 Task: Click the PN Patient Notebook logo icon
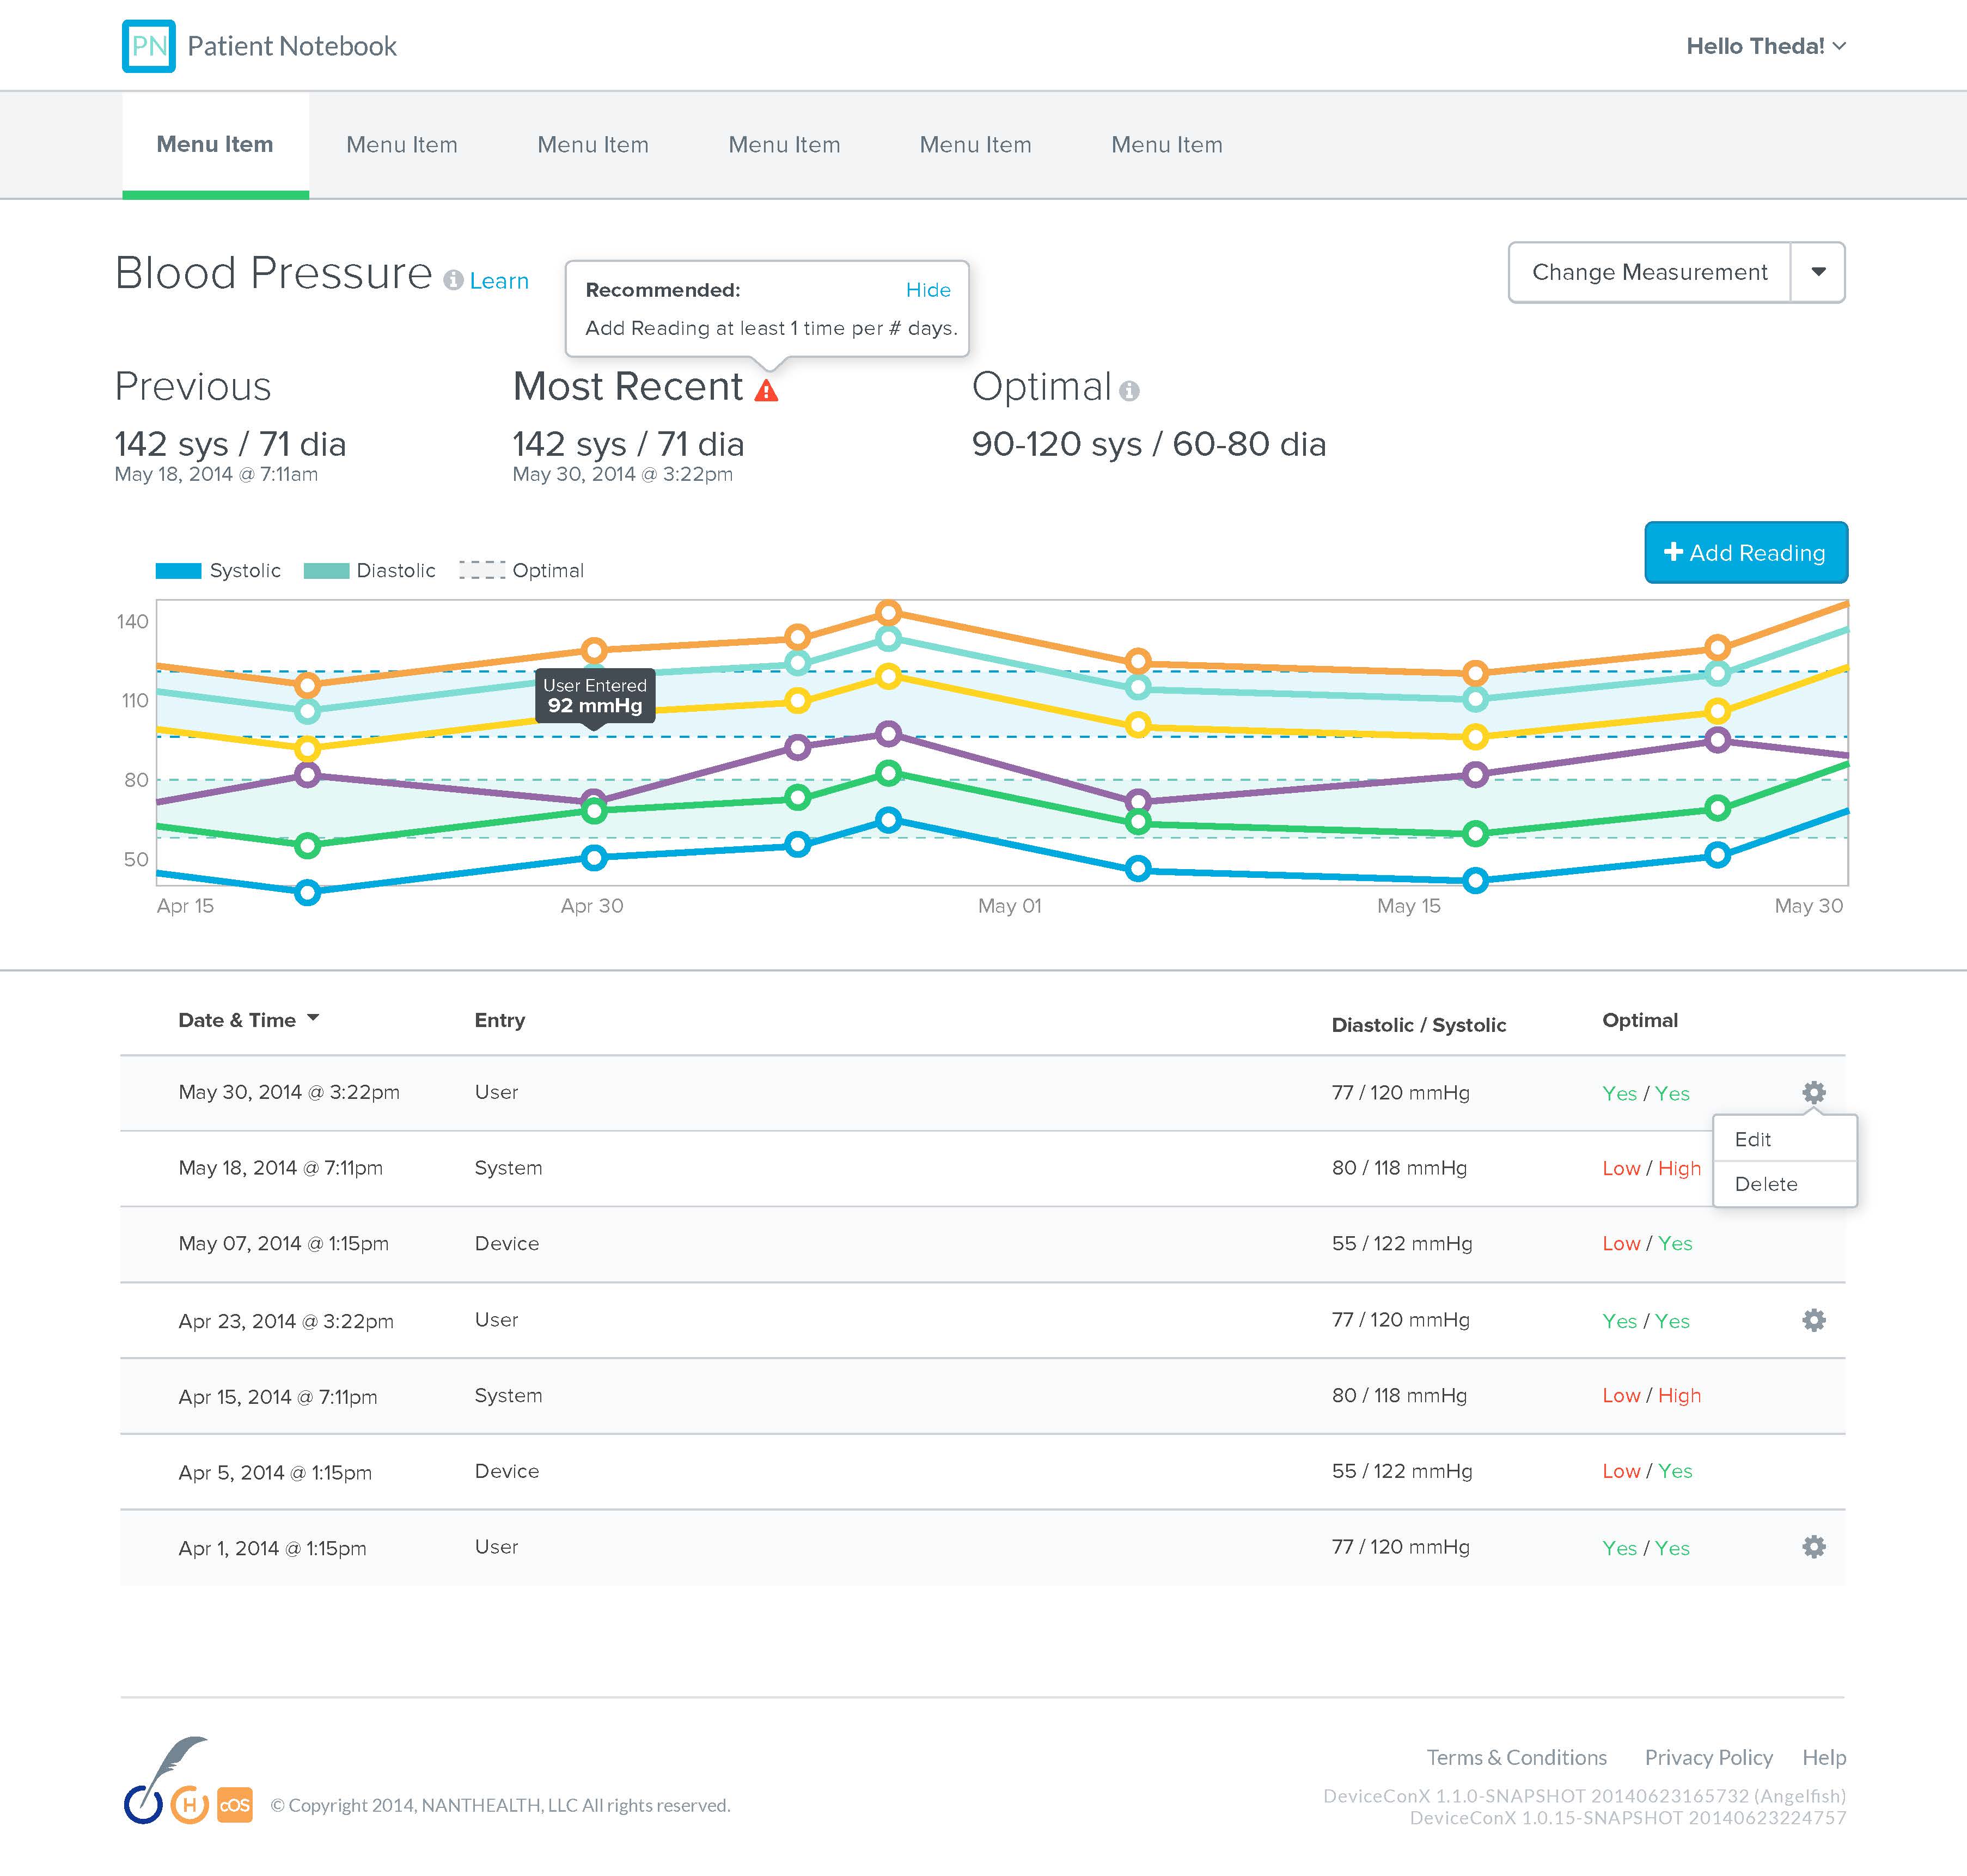click(149, 46)
